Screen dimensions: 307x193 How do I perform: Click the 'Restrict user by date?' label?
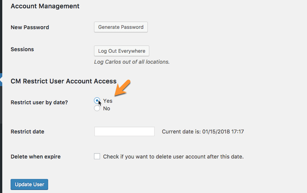tap(39, 102)
